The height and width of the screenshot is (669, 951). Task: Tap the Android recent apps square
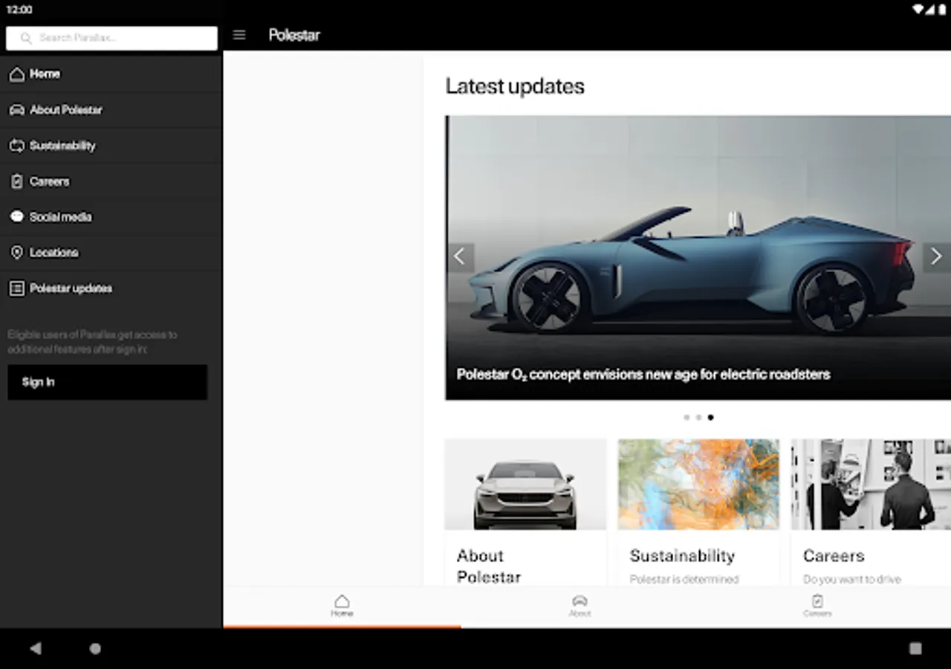(x=915, y=648)
